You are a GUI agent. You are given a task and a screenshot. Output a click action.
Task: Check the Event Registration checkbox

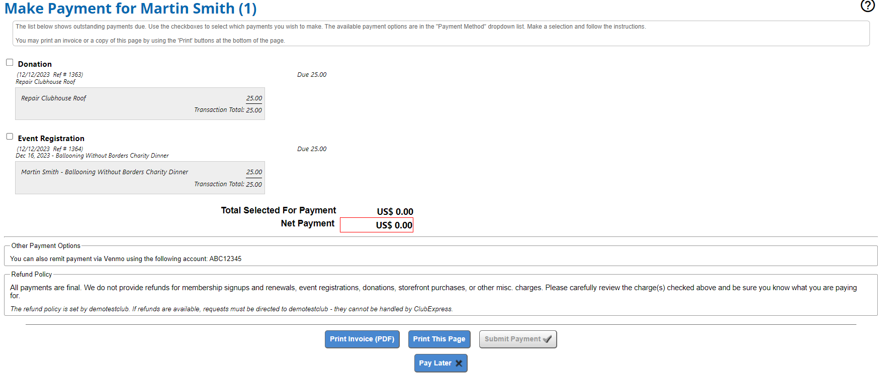[x=10, y=136]
